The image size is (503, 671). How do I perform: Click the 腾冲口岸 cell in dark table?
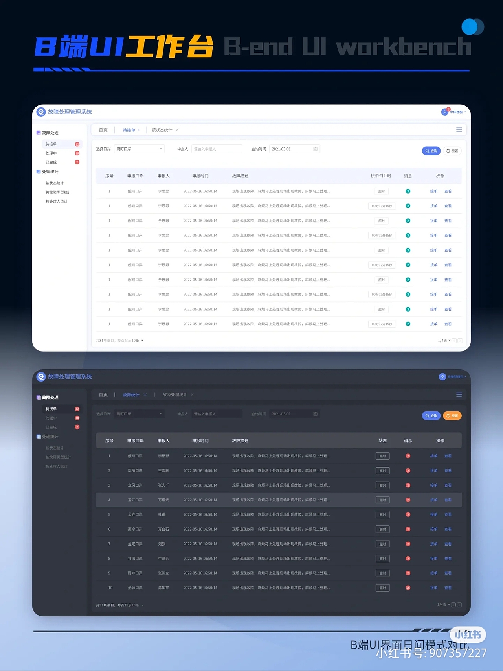(x=135, y=573)
